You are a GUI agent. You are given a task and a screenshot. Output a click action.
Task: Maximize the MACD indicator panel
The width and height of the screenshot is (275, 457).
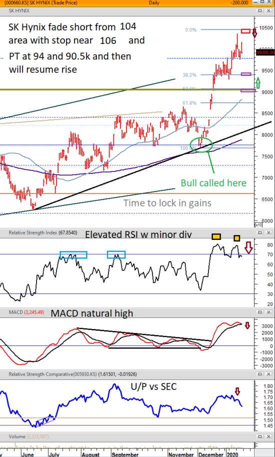click(260, 312)
